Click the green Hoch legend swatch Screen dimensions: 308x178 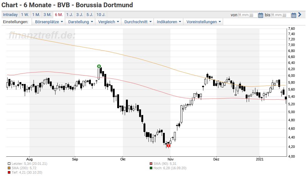click(151, 168)
